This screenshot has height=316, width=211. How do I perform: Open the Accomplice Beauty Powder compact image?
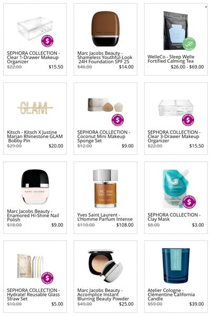tap(105, 265)
